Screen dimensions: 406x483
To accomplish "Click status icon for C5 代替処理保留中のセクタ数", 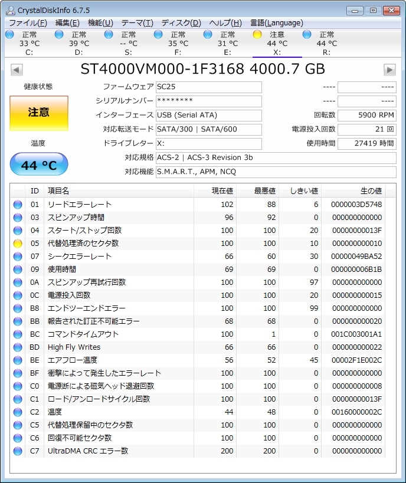I will 18,425.
